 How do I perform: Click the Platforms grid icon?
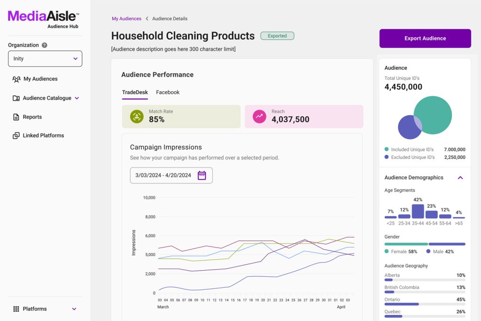(x=16, y=309)
